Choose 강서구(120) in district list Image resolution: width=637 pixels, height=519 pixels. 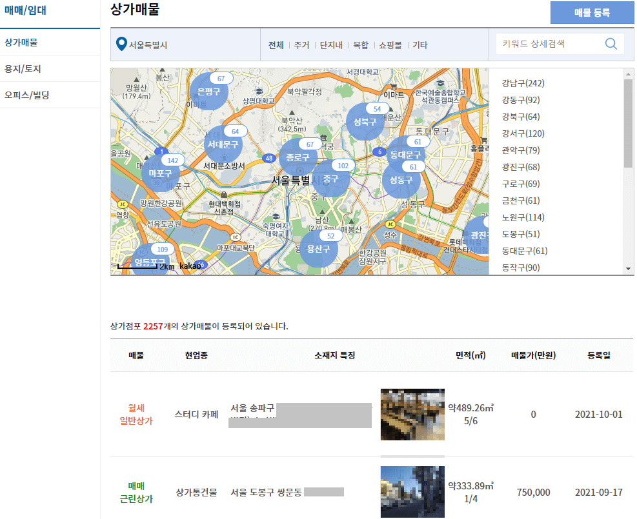[x=523, y=133]
